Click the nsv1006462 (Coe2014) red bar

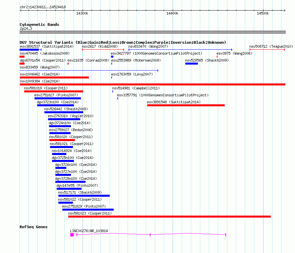tap(54, 77)
